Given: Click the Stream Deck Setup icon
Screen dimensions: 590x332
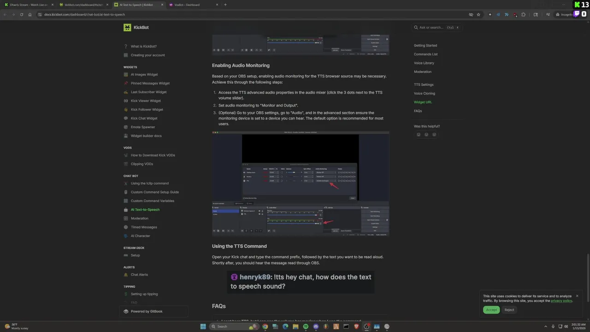Looking at the screenshot, I should 126,255.
